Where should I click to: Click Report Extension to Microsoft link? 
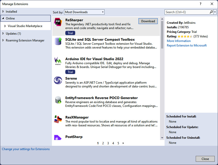(x=187, y=45)
